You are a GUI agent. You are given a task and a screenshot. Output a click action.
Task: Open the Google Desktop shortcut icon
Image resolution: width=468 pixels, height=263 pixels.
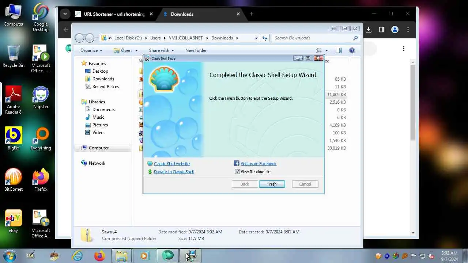tap(41, 18)
